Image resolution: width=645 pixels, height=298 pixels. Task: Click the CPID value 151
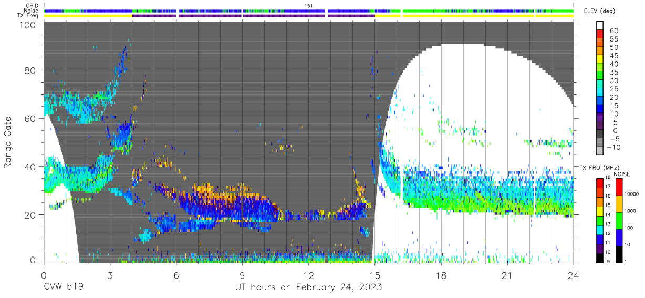(x=309, y=5)
